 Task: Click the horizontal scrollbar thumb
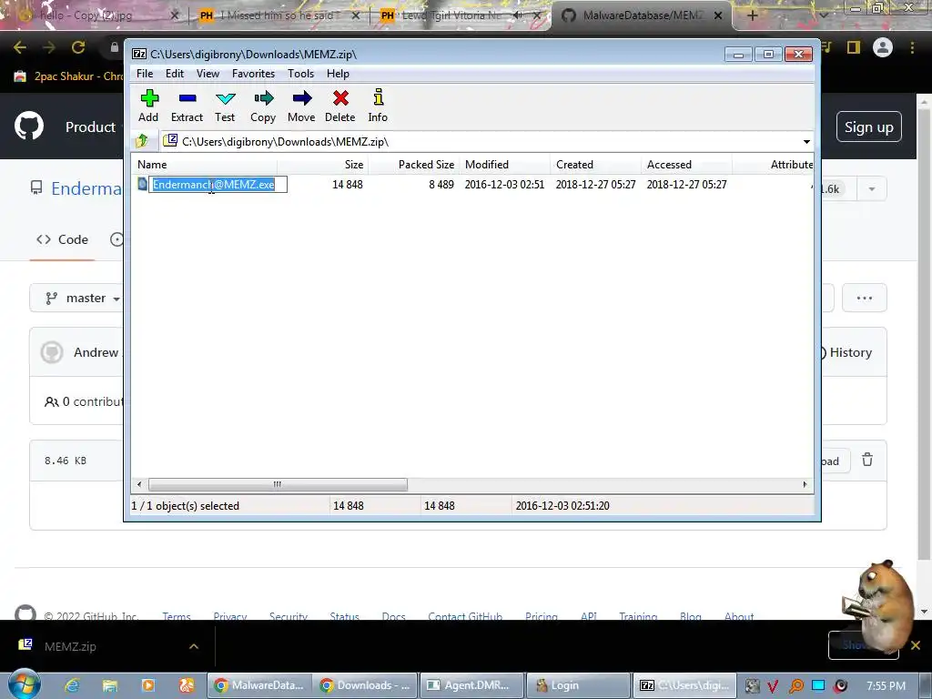point(278,484)
